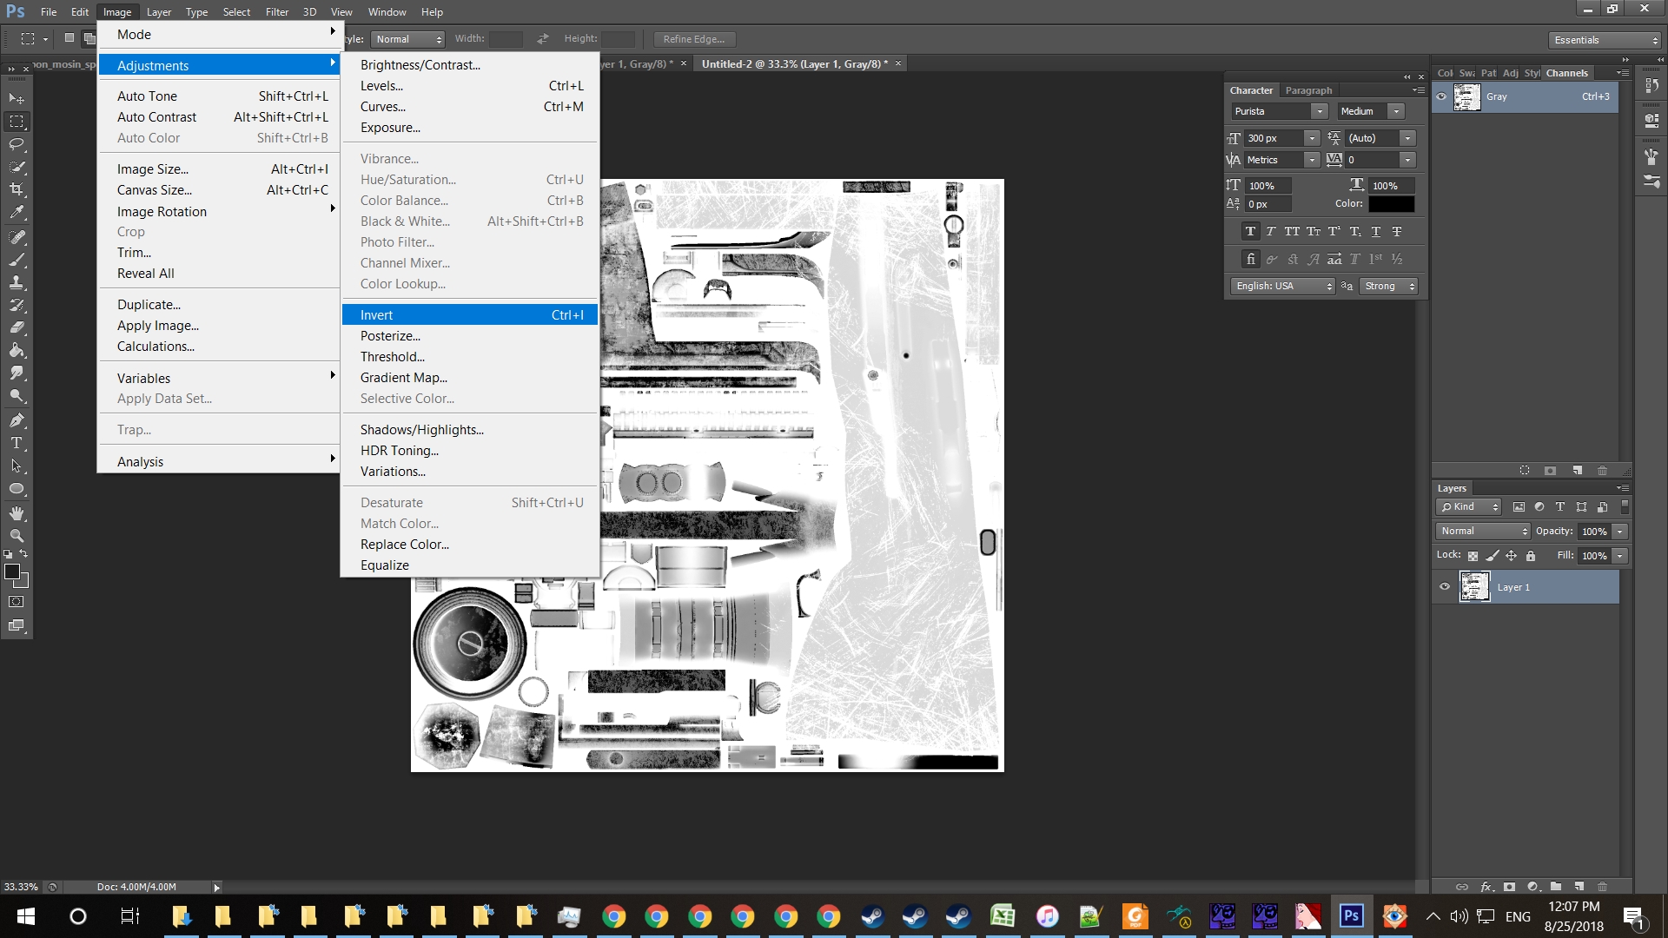This screenshot has width=1668, height=938.
Task: Select the Eyedropper tool
Action: pos(17,212)
